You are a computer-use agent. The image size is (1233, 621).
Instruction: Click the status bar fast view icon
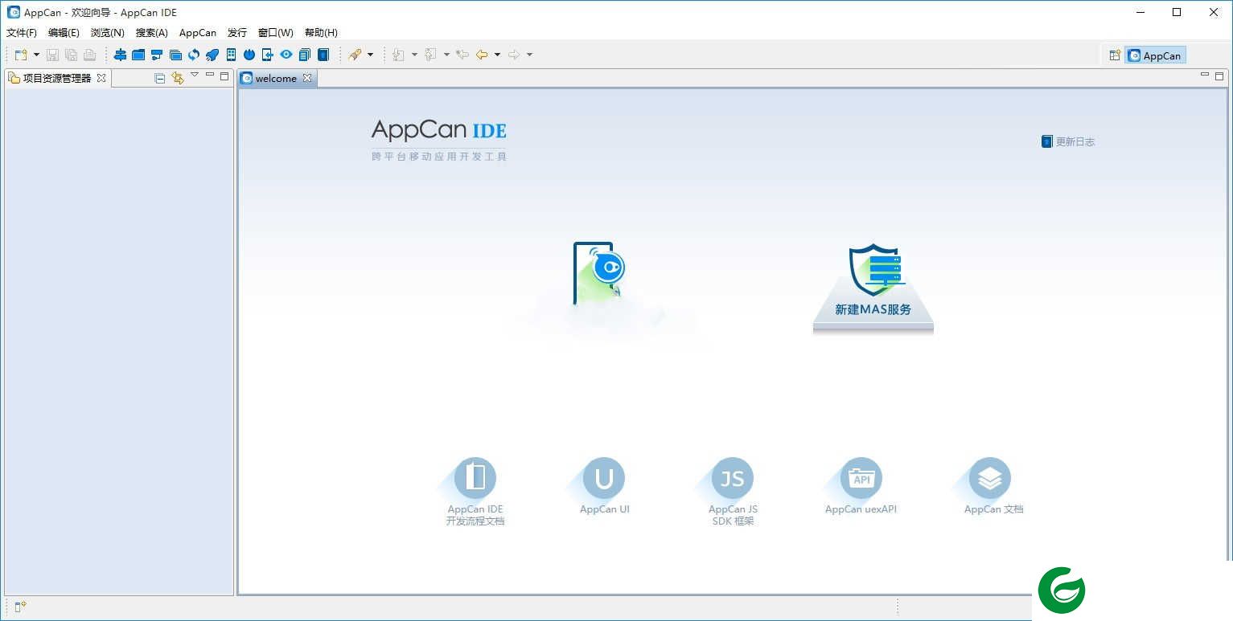coord(21,607)
